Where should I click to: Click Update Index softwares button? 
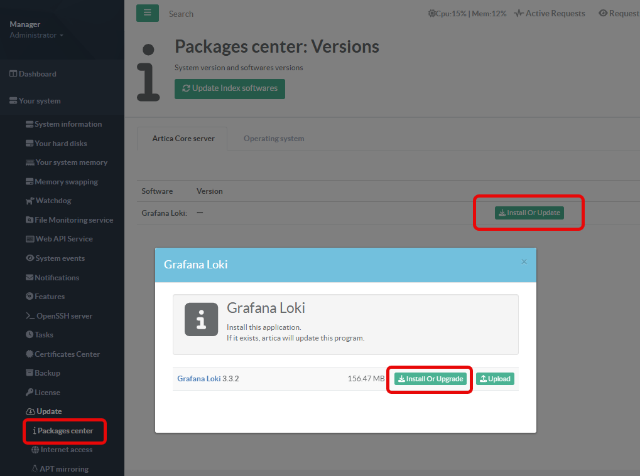(x=230, y=88)
